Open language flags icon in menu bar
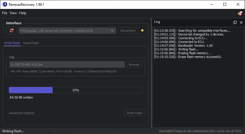This screenshot has height=134, width=245. [240, 14]
